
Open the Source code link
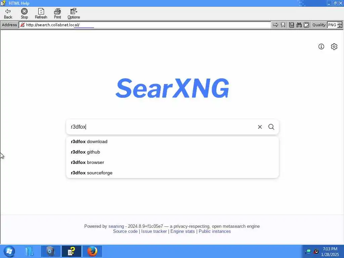point(125,231)
